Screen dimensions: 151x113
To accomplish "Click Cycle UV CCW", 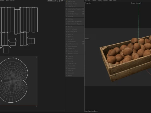I will click(75, 63).
